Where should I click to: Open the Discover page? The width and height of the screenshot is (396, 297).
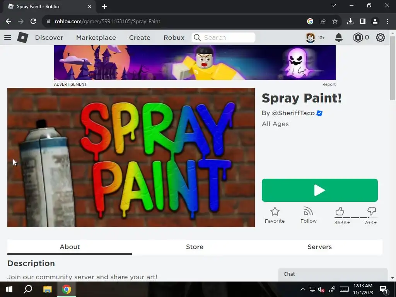49,38
